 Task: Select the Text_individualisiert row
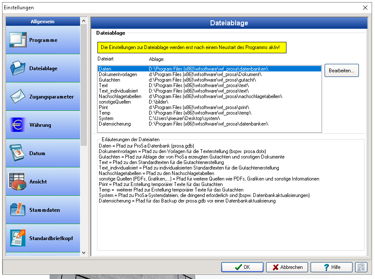(x=209, y=91)
